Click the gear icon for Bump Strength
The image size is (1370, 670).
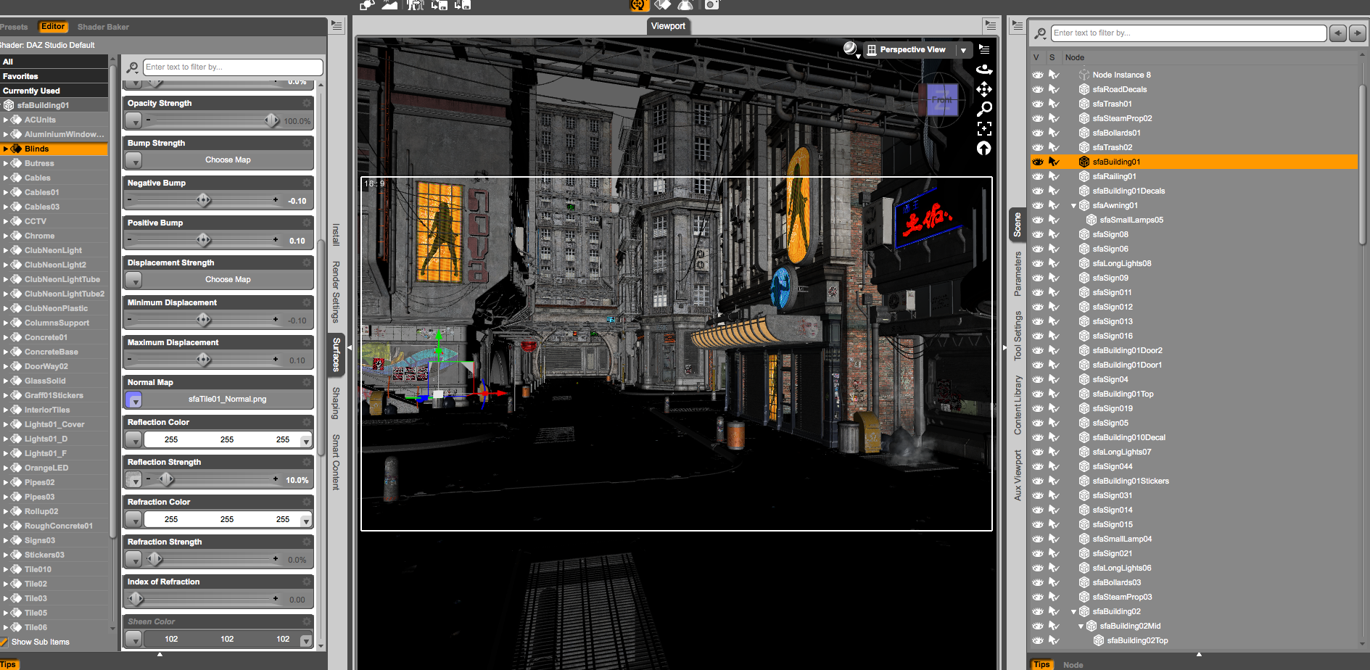307,143
